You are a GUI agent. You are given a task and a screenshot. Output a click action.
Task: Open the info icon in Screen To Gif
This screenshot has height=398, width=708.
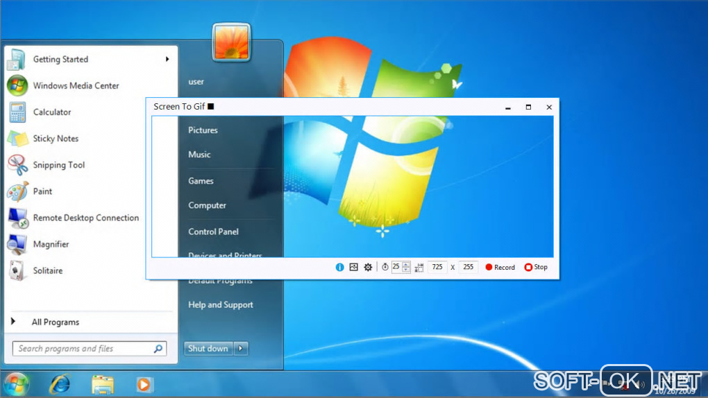tap(339, 267)
